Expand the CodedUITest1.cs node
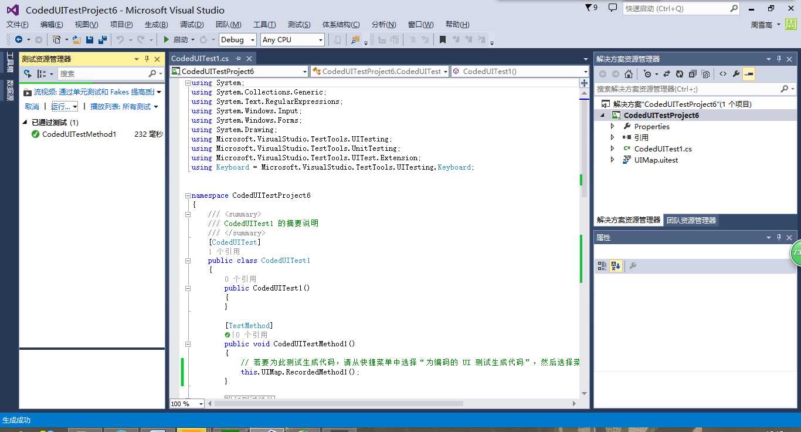 click(613, 148)
